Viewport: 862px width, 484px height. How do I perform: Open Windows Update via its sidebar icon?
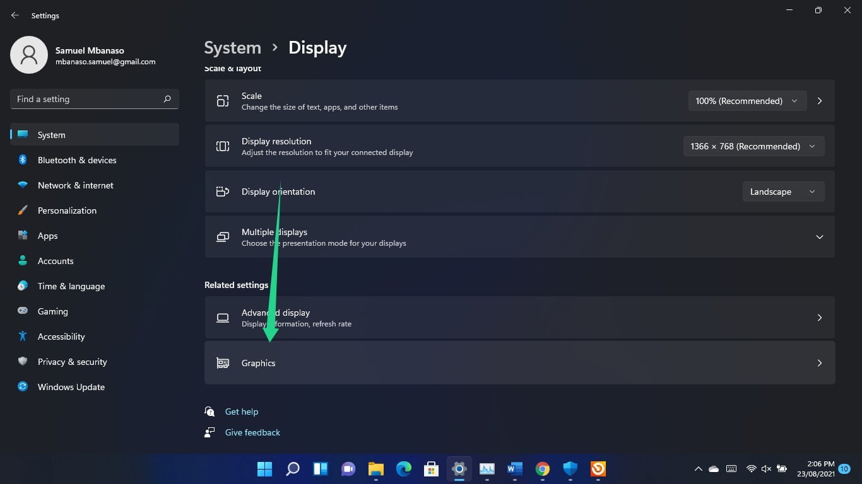point(22,387)
